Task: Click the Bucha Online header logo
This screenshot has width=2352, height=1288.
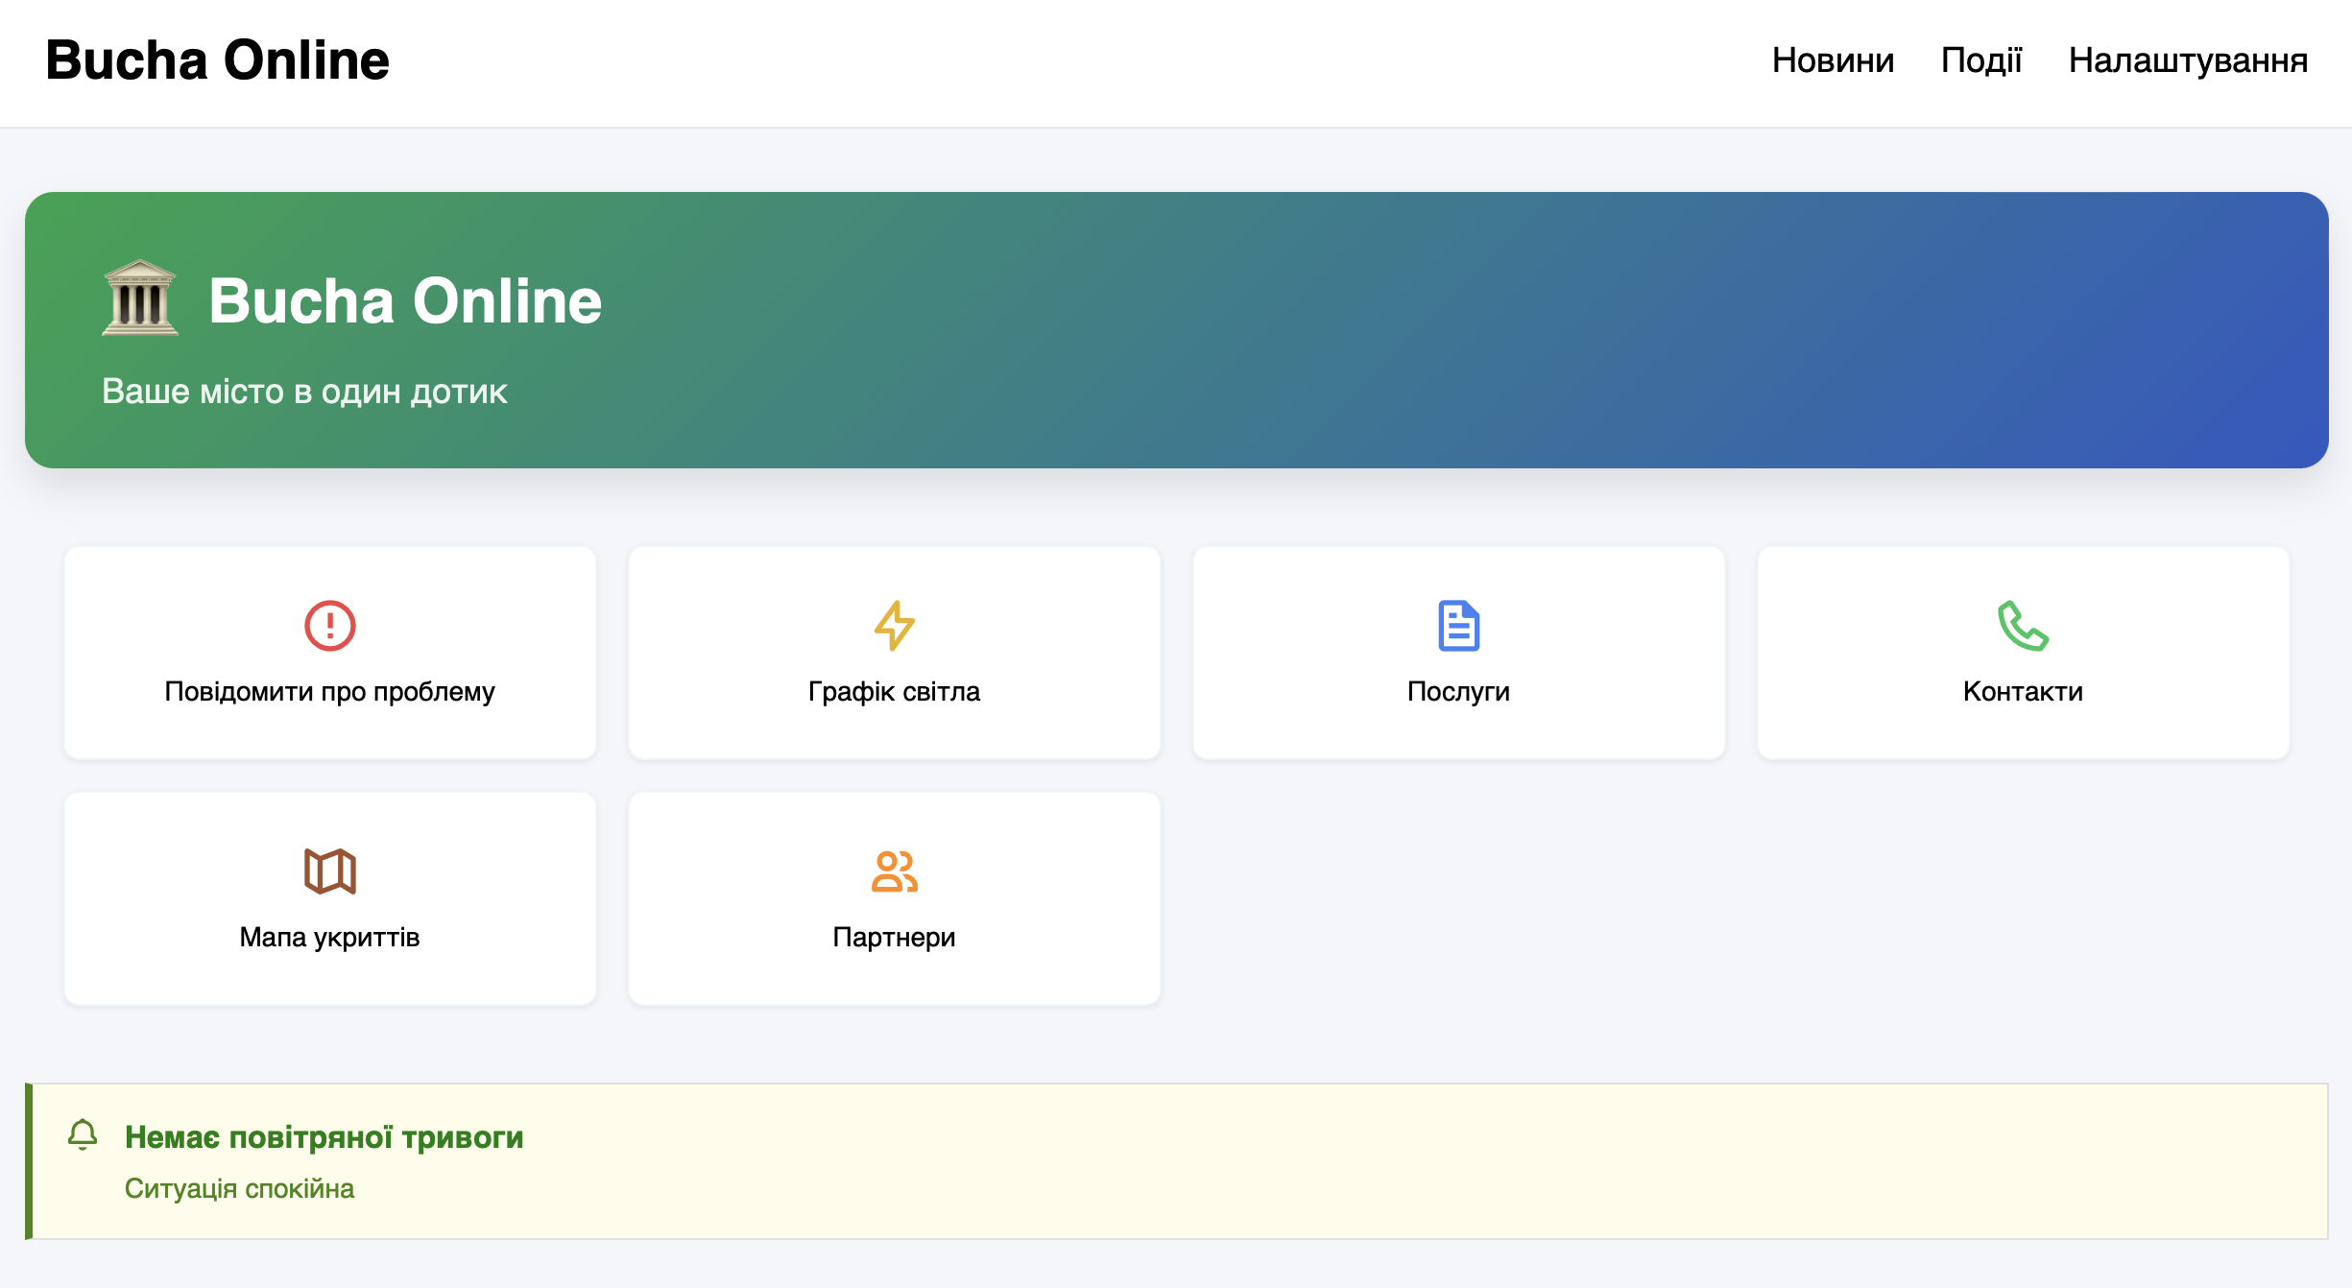Action: click(217, 60)
